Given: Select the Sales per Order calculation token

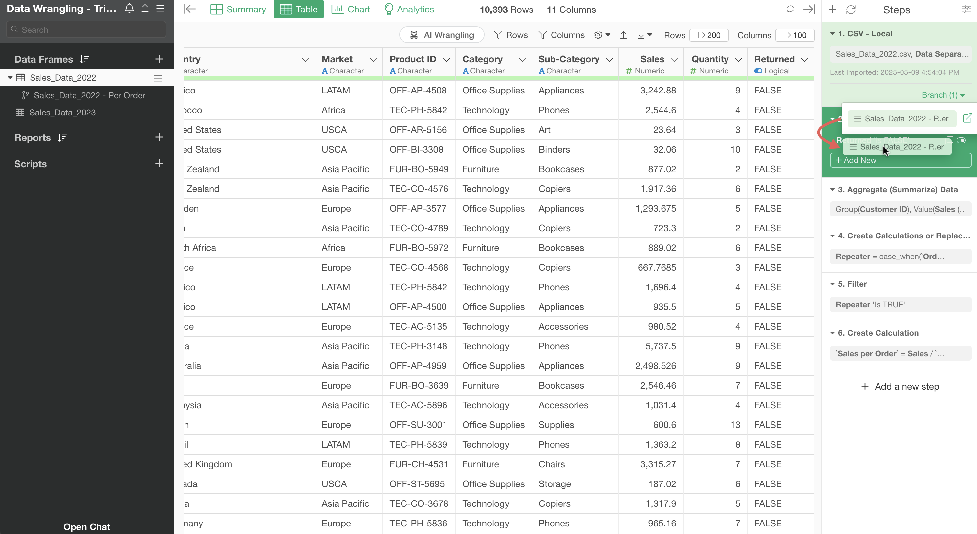Looking at the screenshot, I should [x=901, y=353].
